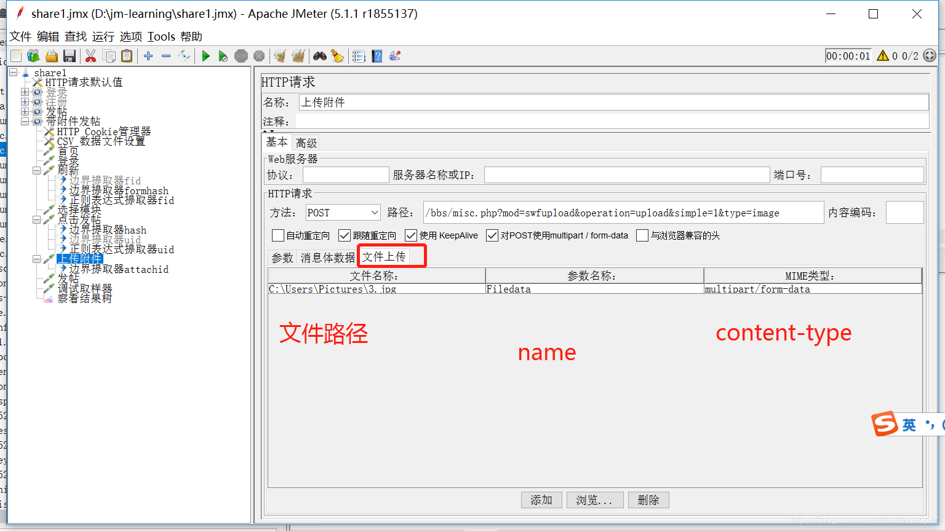Open Help with blue question-mark book icon
The image size is (945, 531).
377,56
